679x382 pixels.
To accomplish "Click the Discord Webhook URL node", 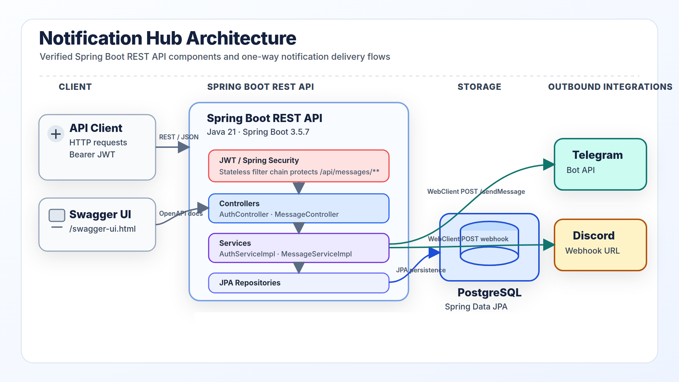I will [600, 245].
